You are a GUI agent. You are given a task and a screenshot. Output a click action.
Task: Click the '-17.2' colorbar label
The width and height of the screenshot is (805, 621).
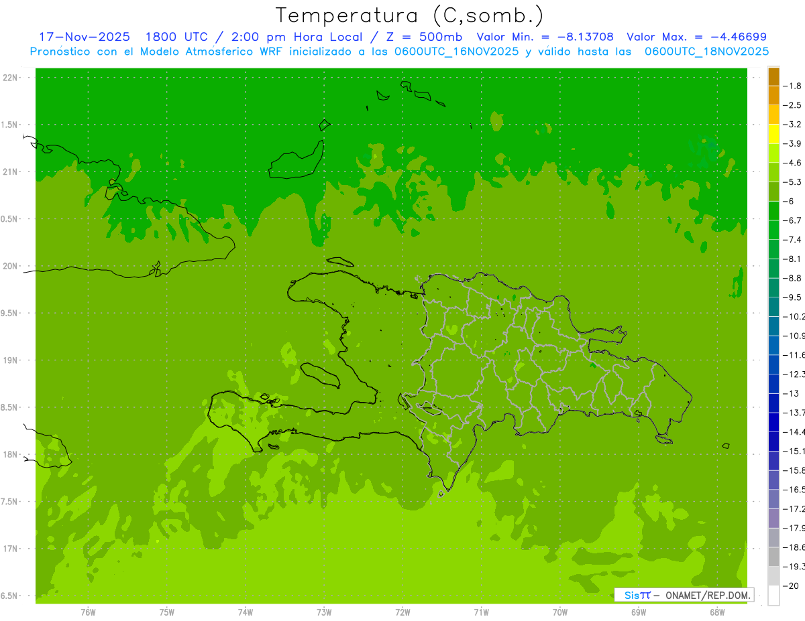pos(794,509)
